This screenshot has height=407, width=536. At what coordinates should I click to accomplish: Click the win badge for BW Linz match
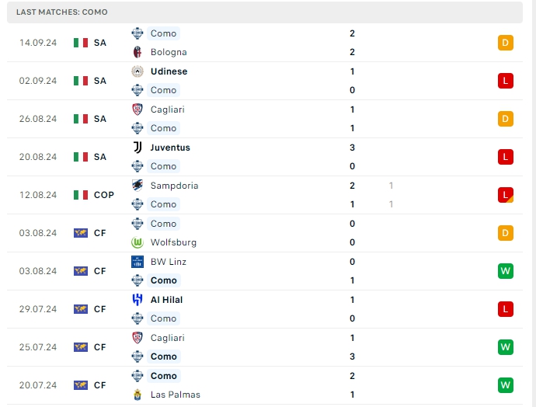pyautogui.click(x=505, y=271)
